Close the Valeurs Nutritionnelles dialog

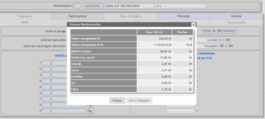coord(193,25)
